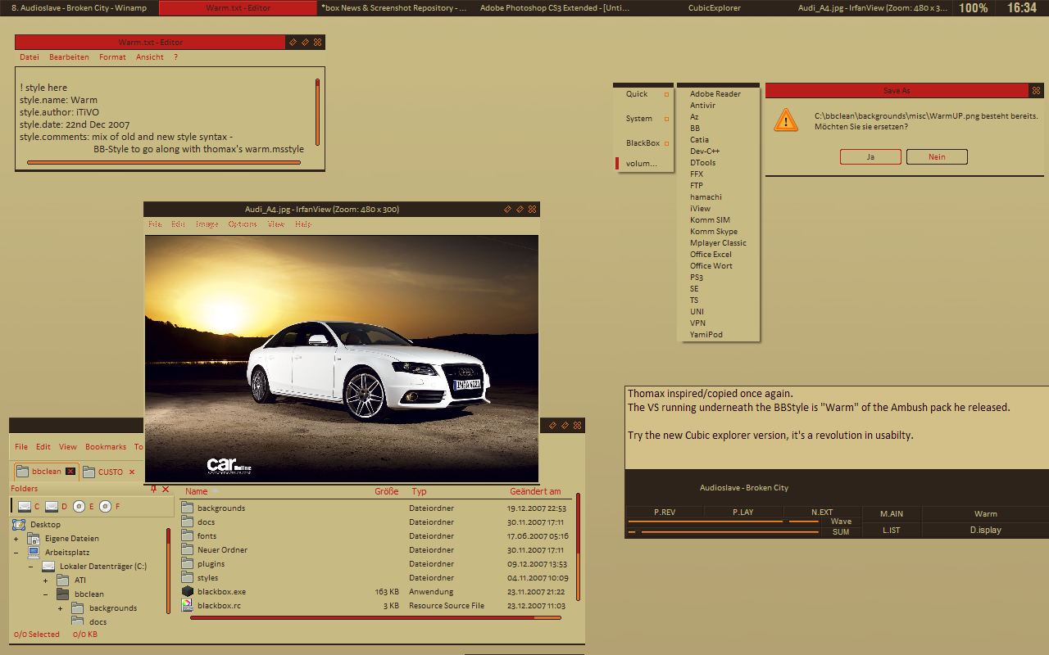The width and height of the screenshot is (1049, 655).
Task: Expand the Eigene Dateien tree node
Action: coord(16,539)
